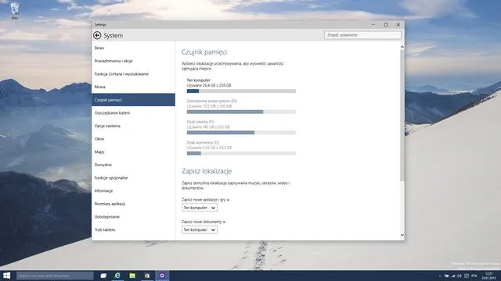Image resolution: width=501 pixels, height=281 pixels.
Task: Open Powiadomienia i akcje settings
Action: pos(133,61)
